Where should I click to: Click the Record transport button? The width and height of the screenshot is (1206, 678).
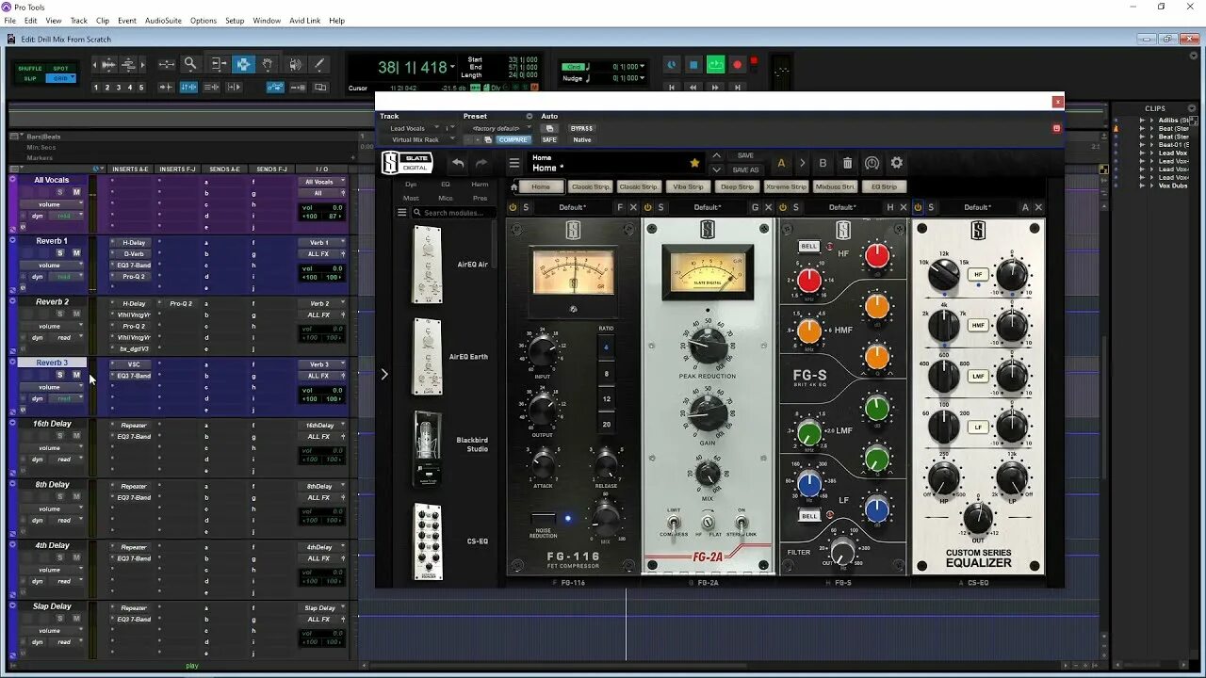pos(738,65)
